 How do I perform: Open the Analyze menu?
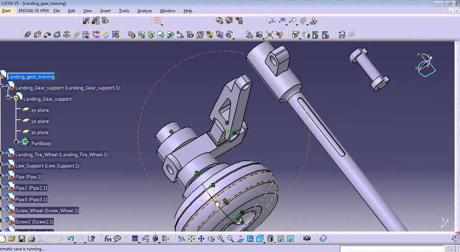click(x=144, y=11)
